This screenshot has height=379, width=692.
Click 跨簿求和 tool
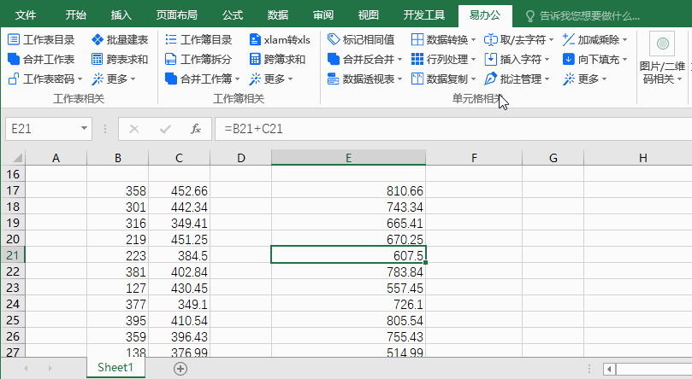pyautogui.click(x=277, y=59)
